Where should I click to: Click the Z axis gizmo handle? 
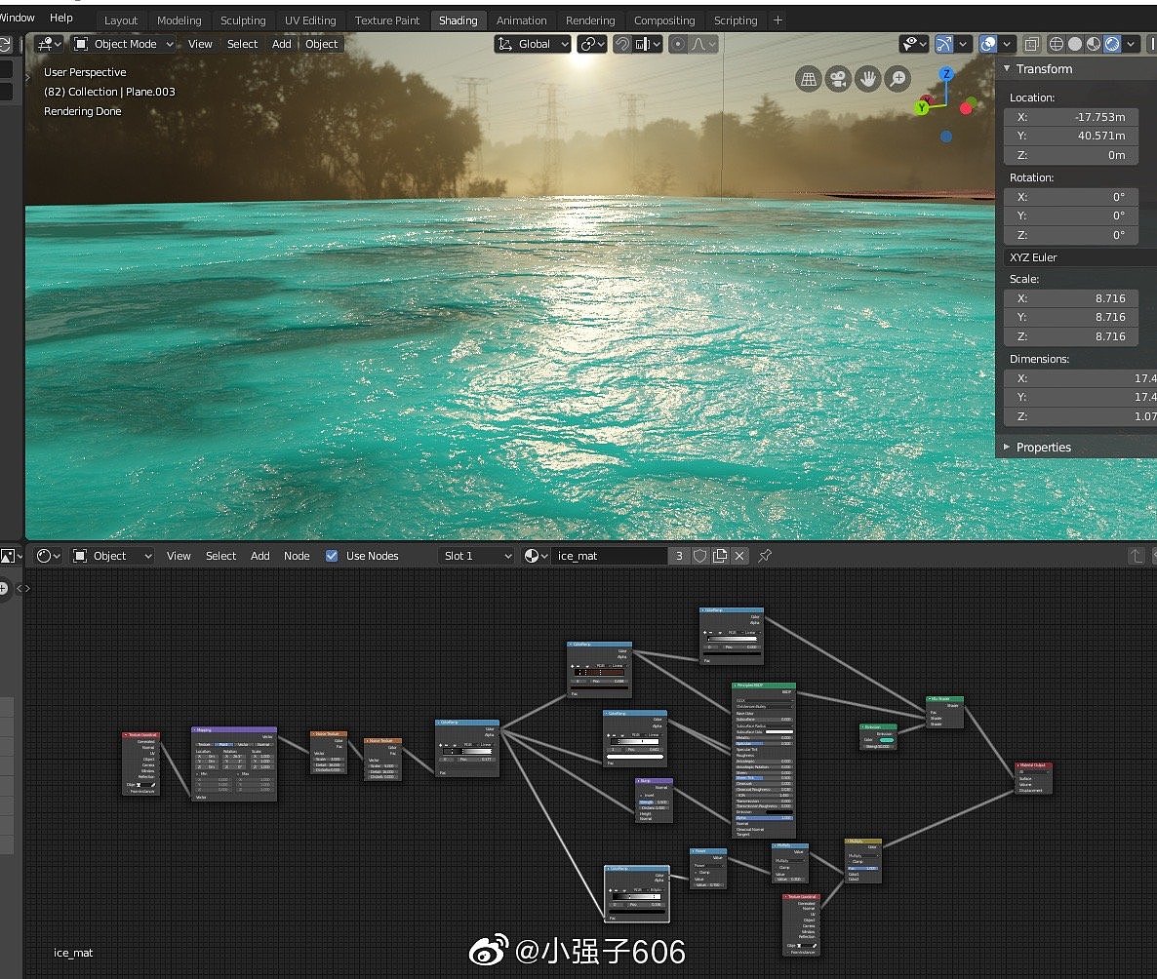pos(944,74)
